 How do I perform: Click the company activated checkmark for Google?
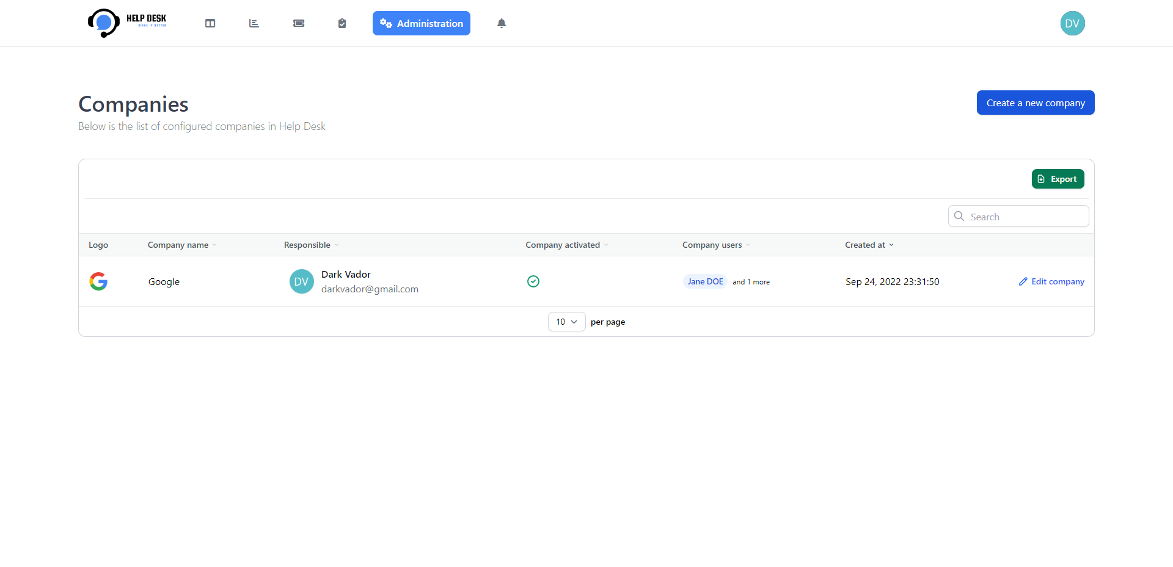tap(533, 281)
